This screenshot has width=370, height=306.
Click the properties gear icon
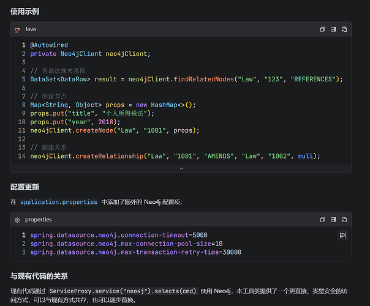point(17,220)
